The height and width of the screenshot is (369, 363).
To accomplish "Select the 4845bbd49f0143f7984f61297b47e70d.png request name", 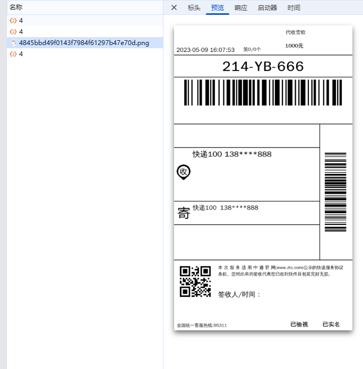I will pos(84,43).
